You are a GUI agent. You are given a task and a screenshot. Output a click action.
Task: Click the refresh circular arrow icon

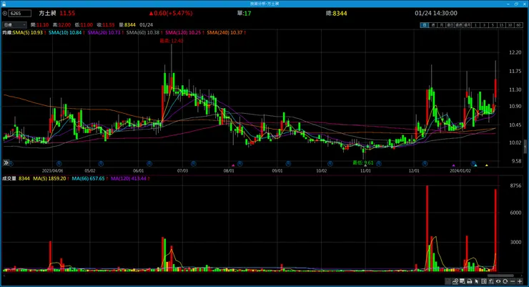click(x=505, y=281)
